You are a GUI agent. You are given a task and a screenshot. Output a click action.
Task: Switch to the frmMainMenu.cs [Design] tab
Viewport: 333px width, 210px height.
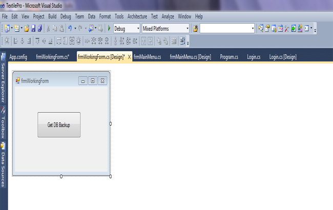point(191,57)
